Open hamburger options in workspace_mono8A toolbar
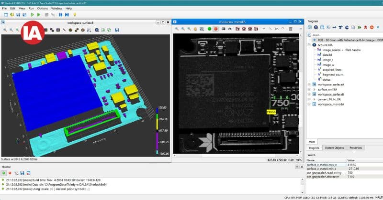 click(291, 29)
